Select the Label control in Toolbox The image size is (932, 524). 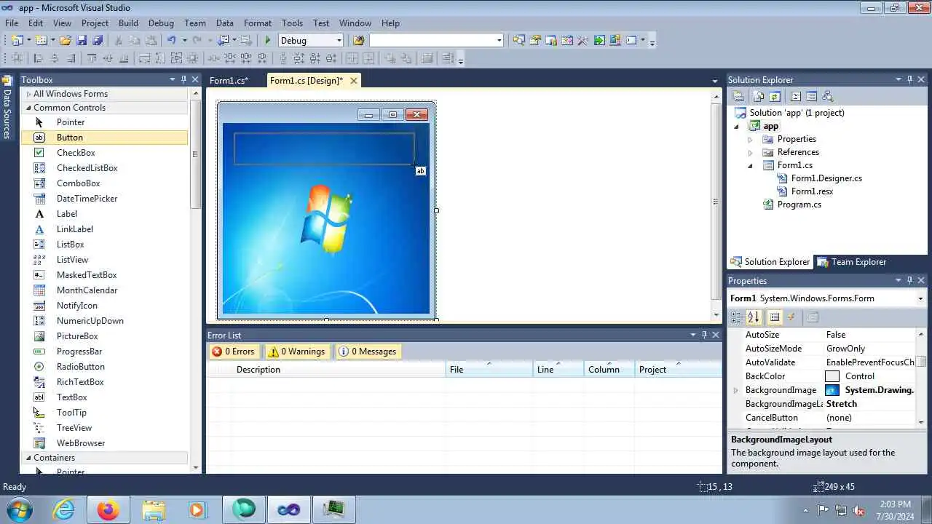105,214
